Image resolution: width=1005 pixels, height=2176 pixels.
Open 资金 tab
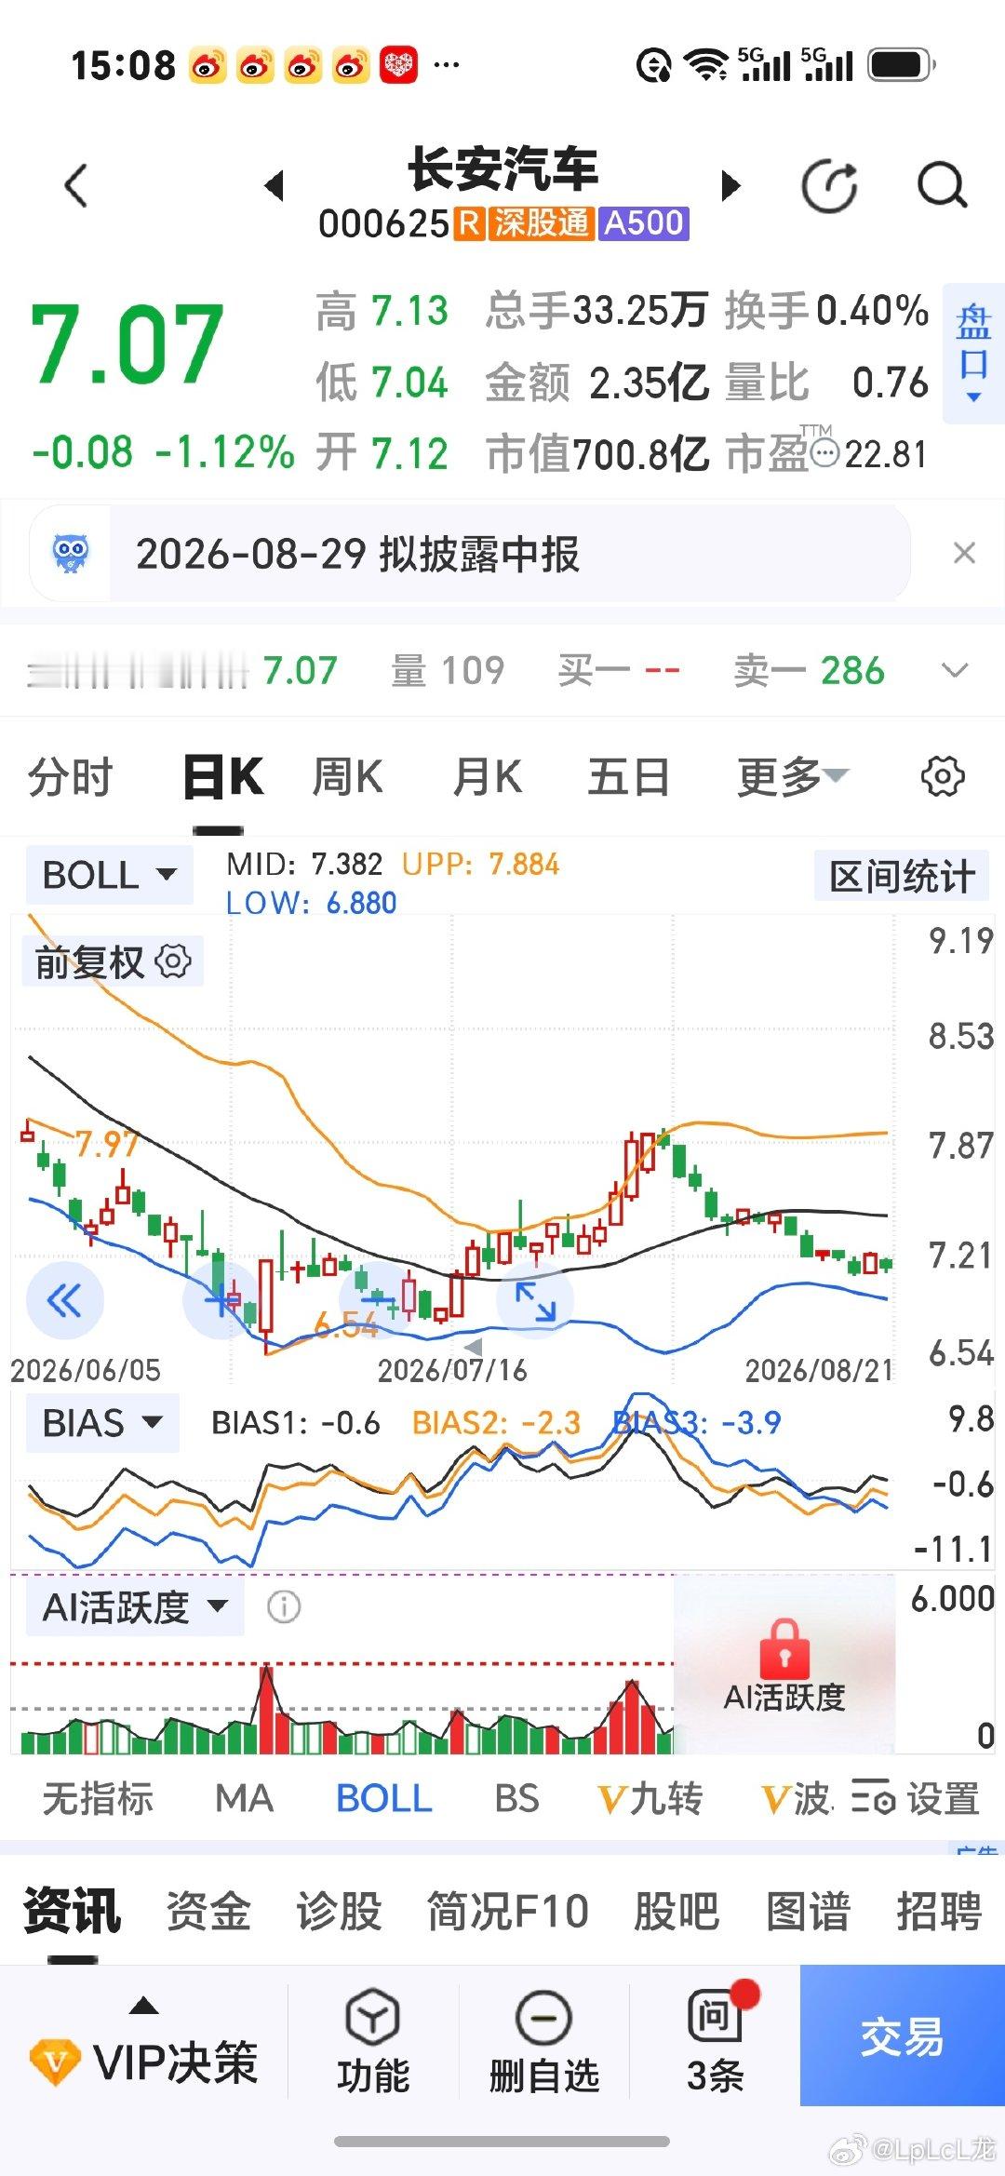coord(208,1911)
